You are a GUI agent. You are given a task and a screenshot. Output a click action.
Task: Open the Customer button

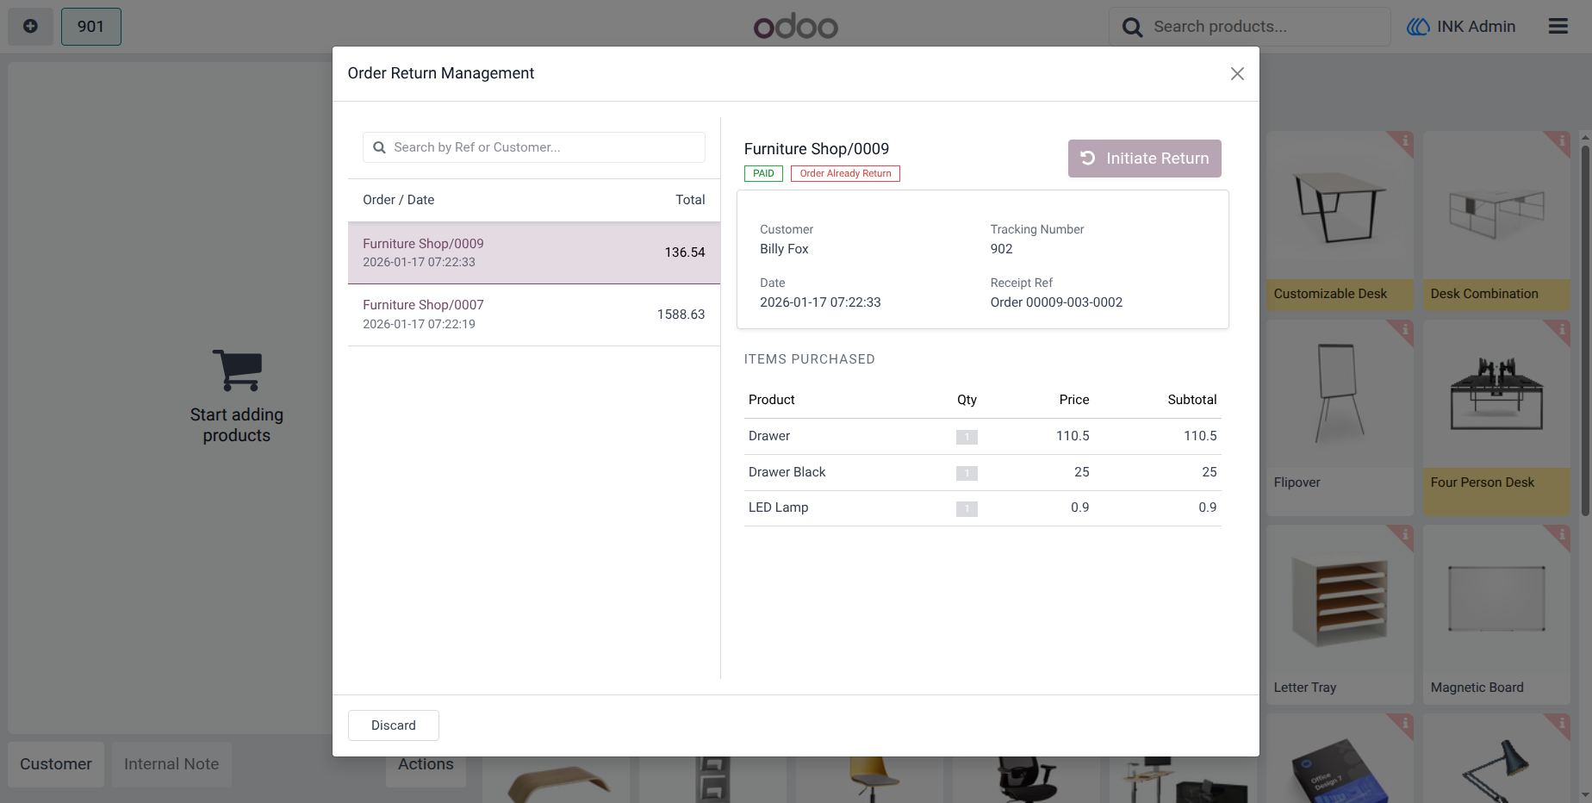[x=56, y=764]
